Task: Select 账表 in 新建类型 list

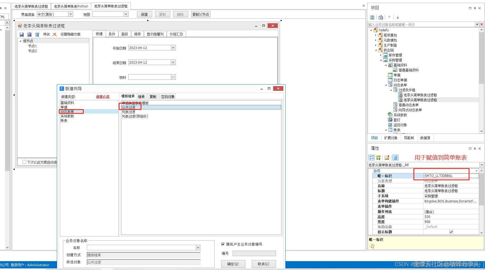Action: coord(64,120)
